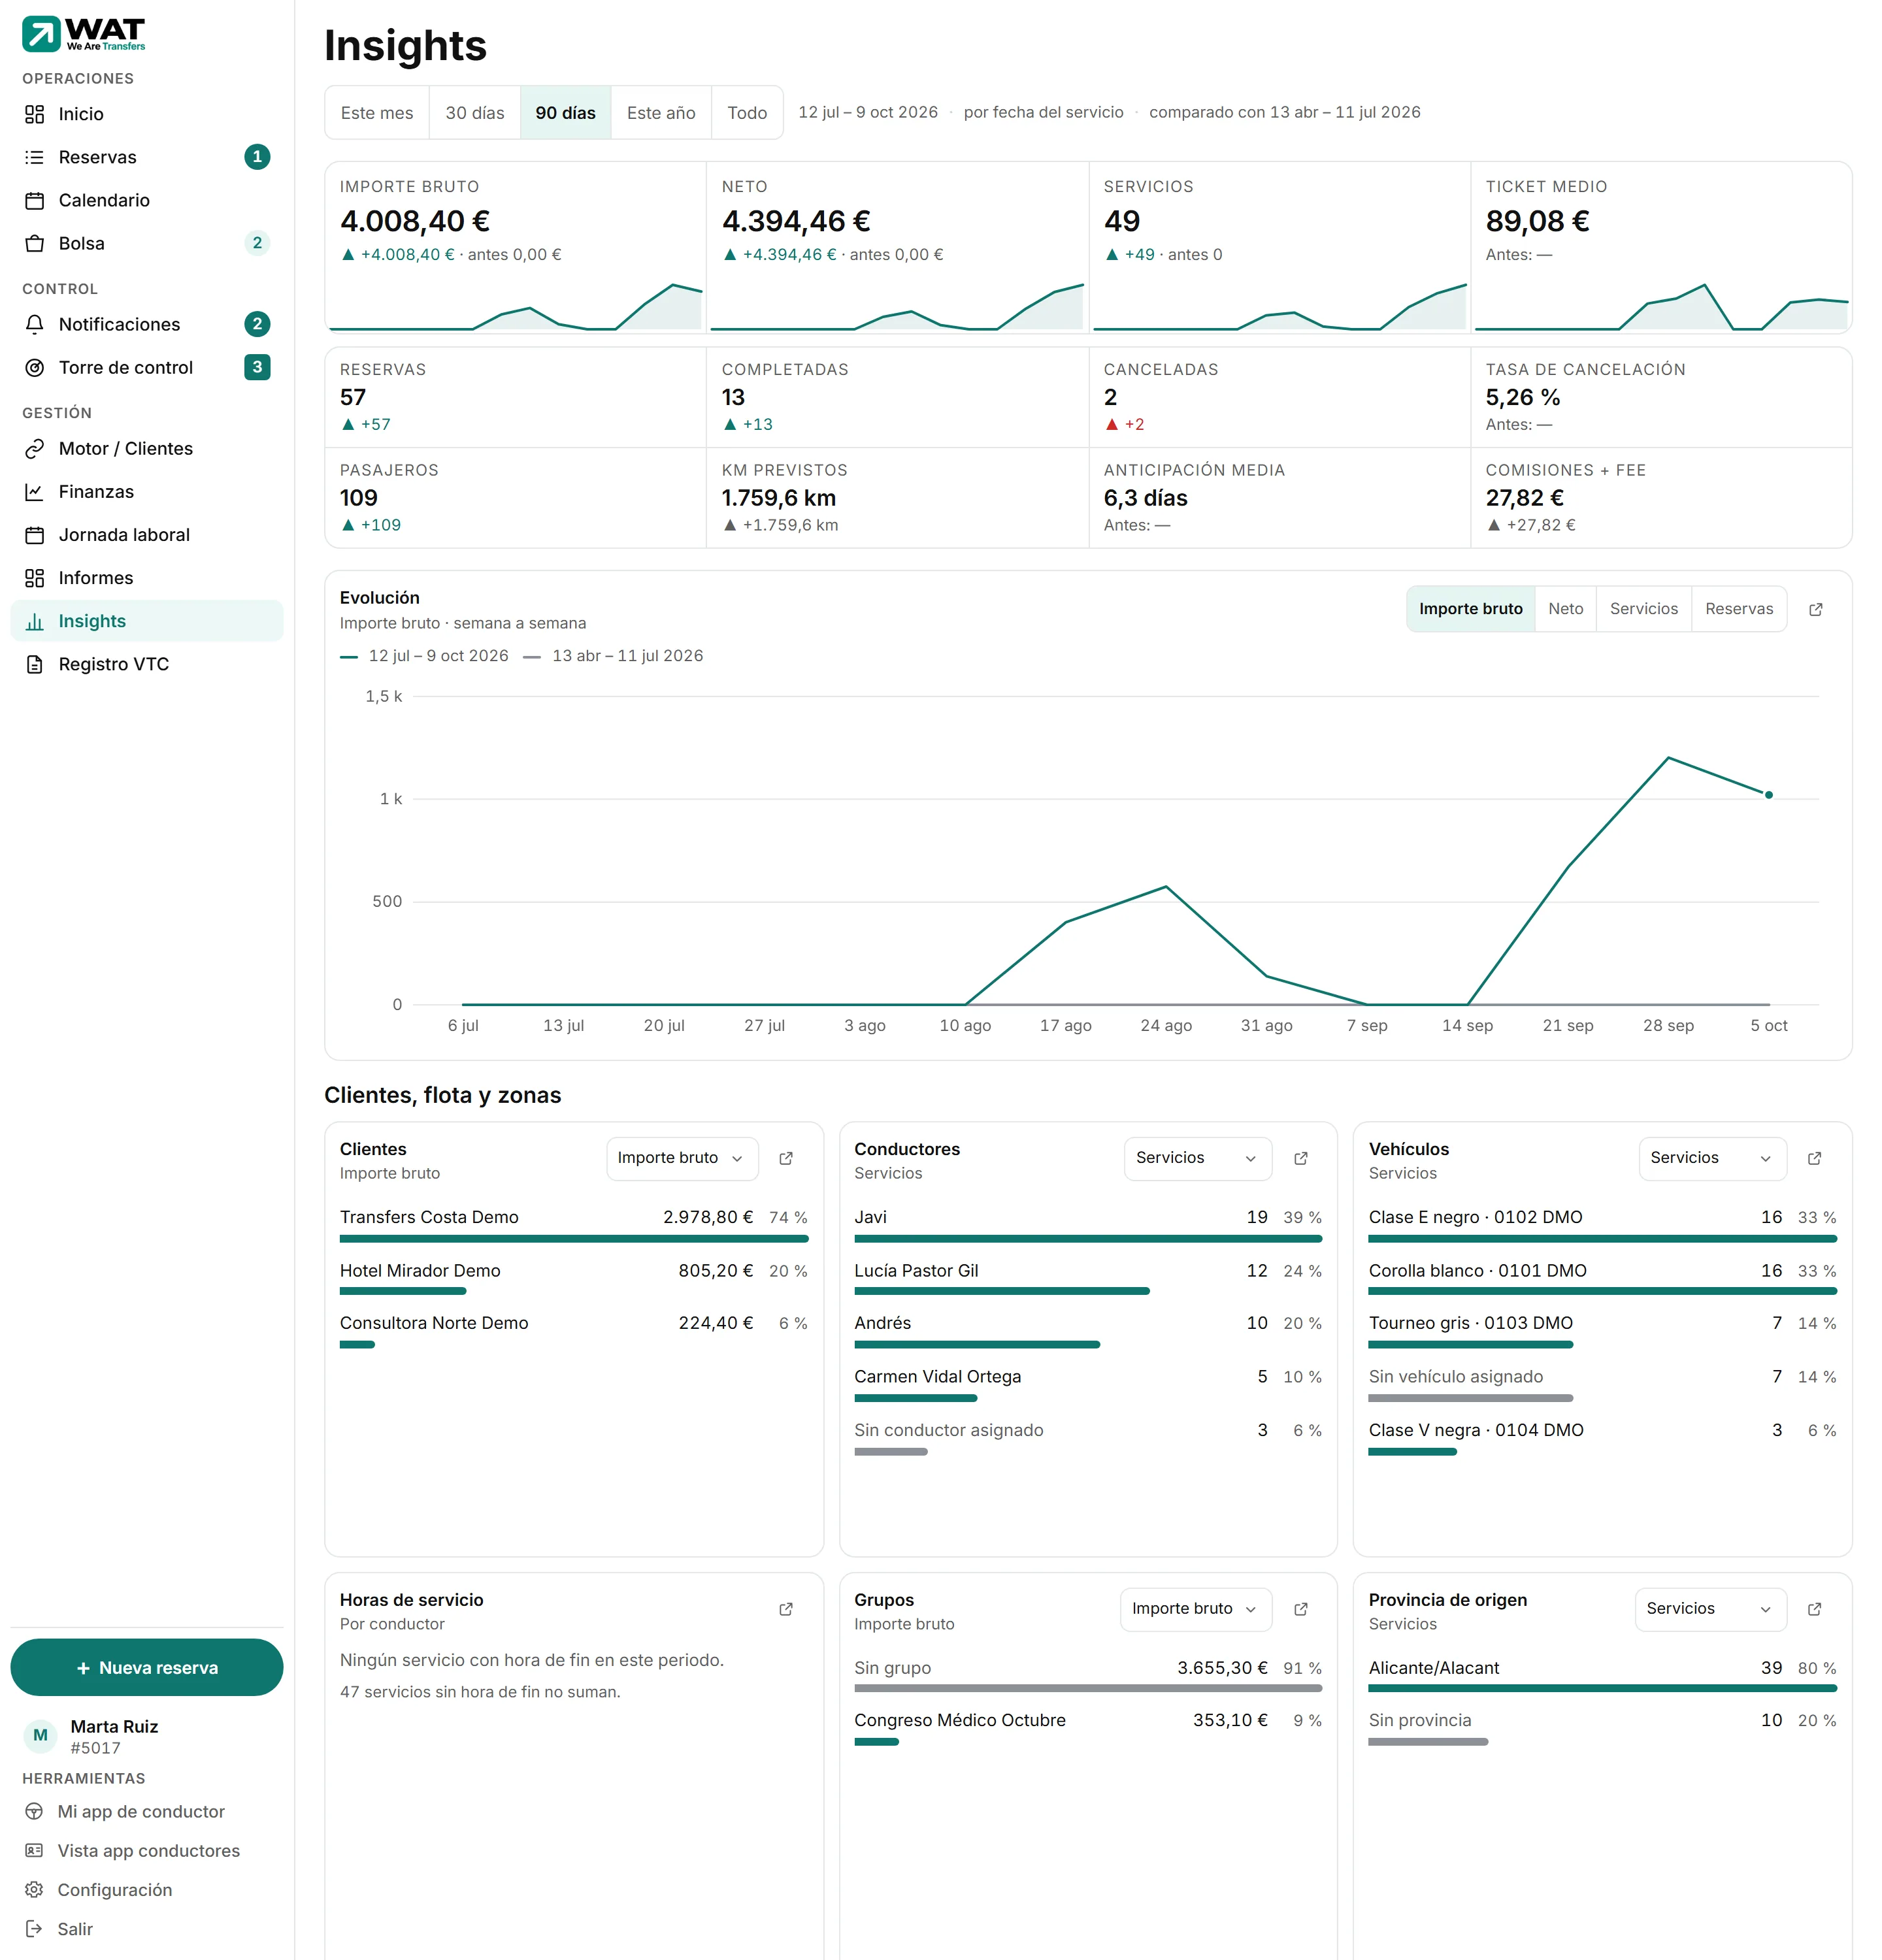Click the Configuración gear icon
The width and height of the screenshot is (1882, 1960).
34,1889
